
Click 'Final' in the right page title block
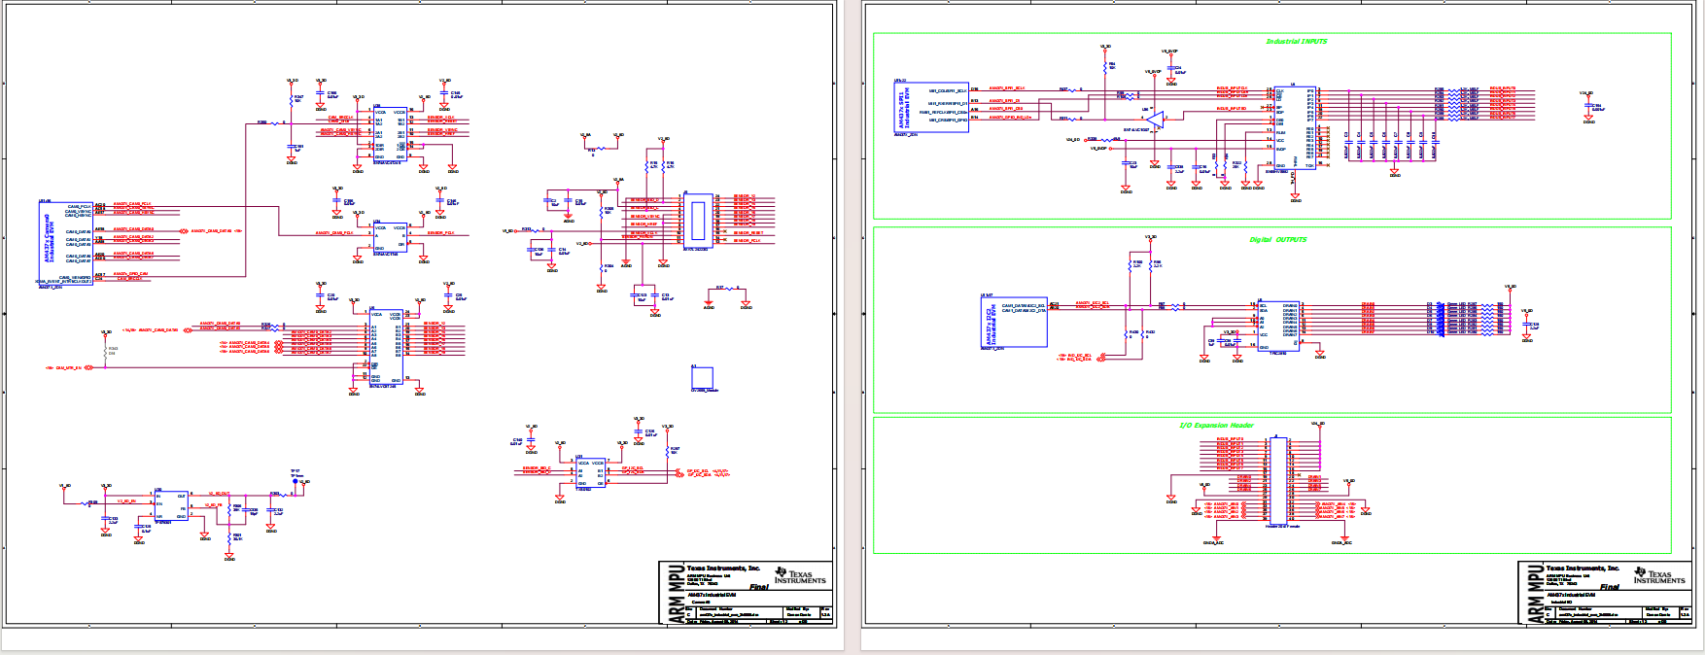coord(1610,587)
